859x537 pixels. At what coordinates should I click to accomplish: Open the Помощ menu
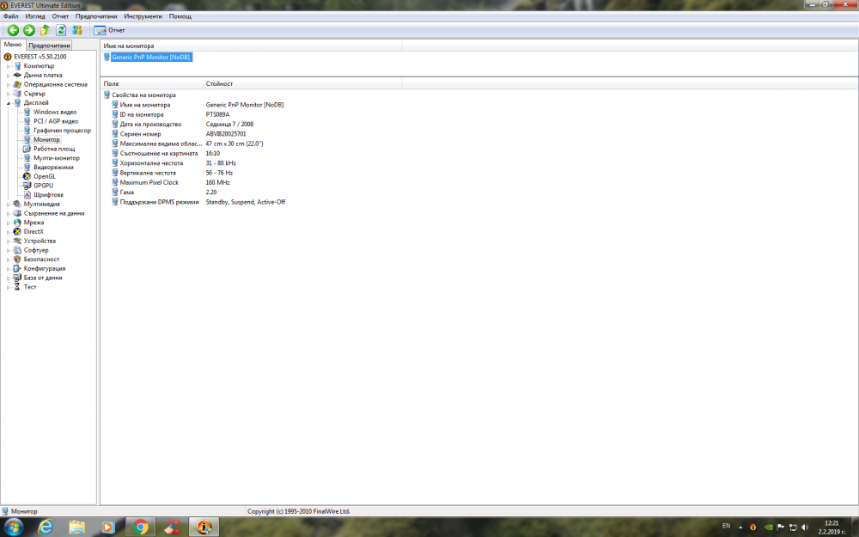tap(180, 16)
